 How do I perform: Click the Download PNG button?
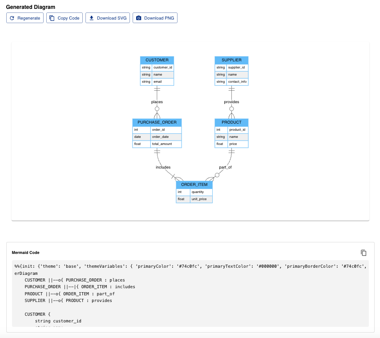click(155, 18)
